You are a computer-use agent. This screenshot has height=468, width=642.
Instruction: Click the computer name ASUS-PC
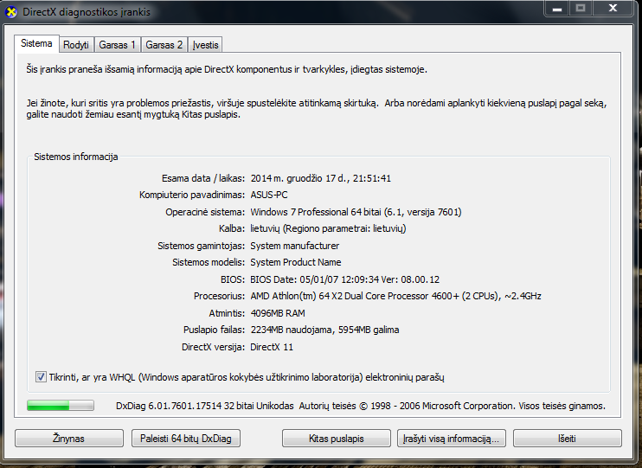click(269, 195)
